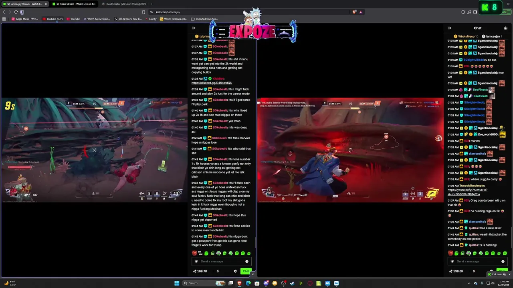Screen dimensions: 513x288
Task: Open Steam from the taskbar
Action: 292,283
